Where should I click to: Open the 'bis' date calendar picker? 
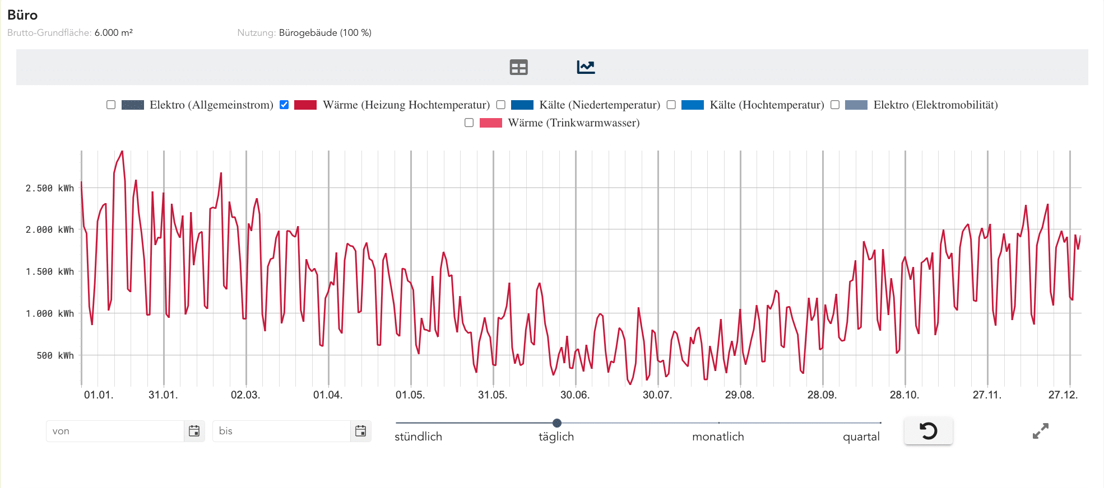[x=360, y=431]
